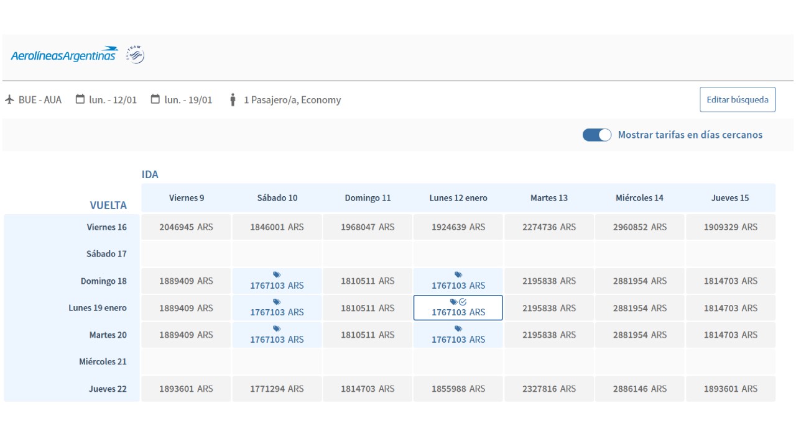Select the Jueves 15 departure column header
This screenshot has width=796, height=447.
(730, 198)
